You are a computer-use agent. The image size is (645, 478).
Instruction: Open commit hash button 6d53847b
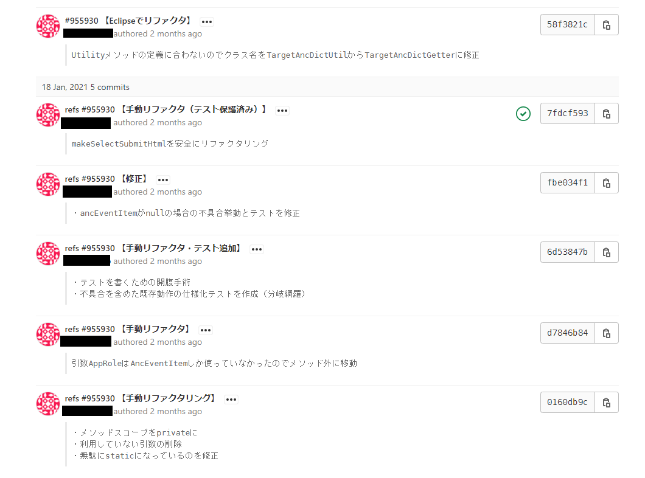(x=568, y=252)
